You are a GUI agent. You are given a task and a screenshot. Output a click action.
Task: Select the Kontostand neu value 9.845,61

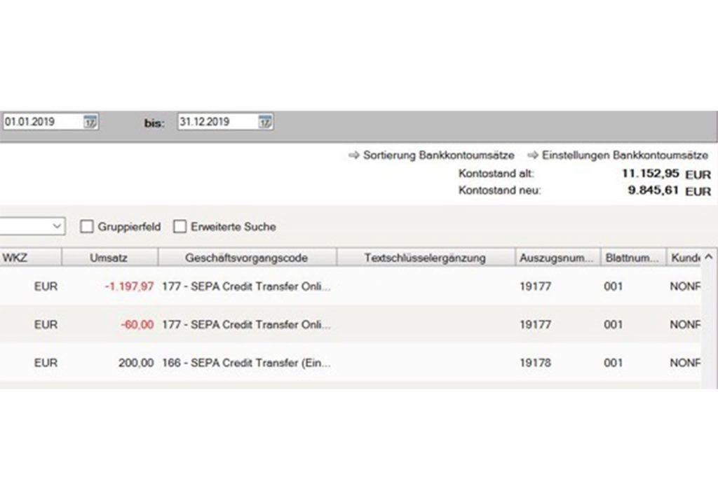pos(653,190)
